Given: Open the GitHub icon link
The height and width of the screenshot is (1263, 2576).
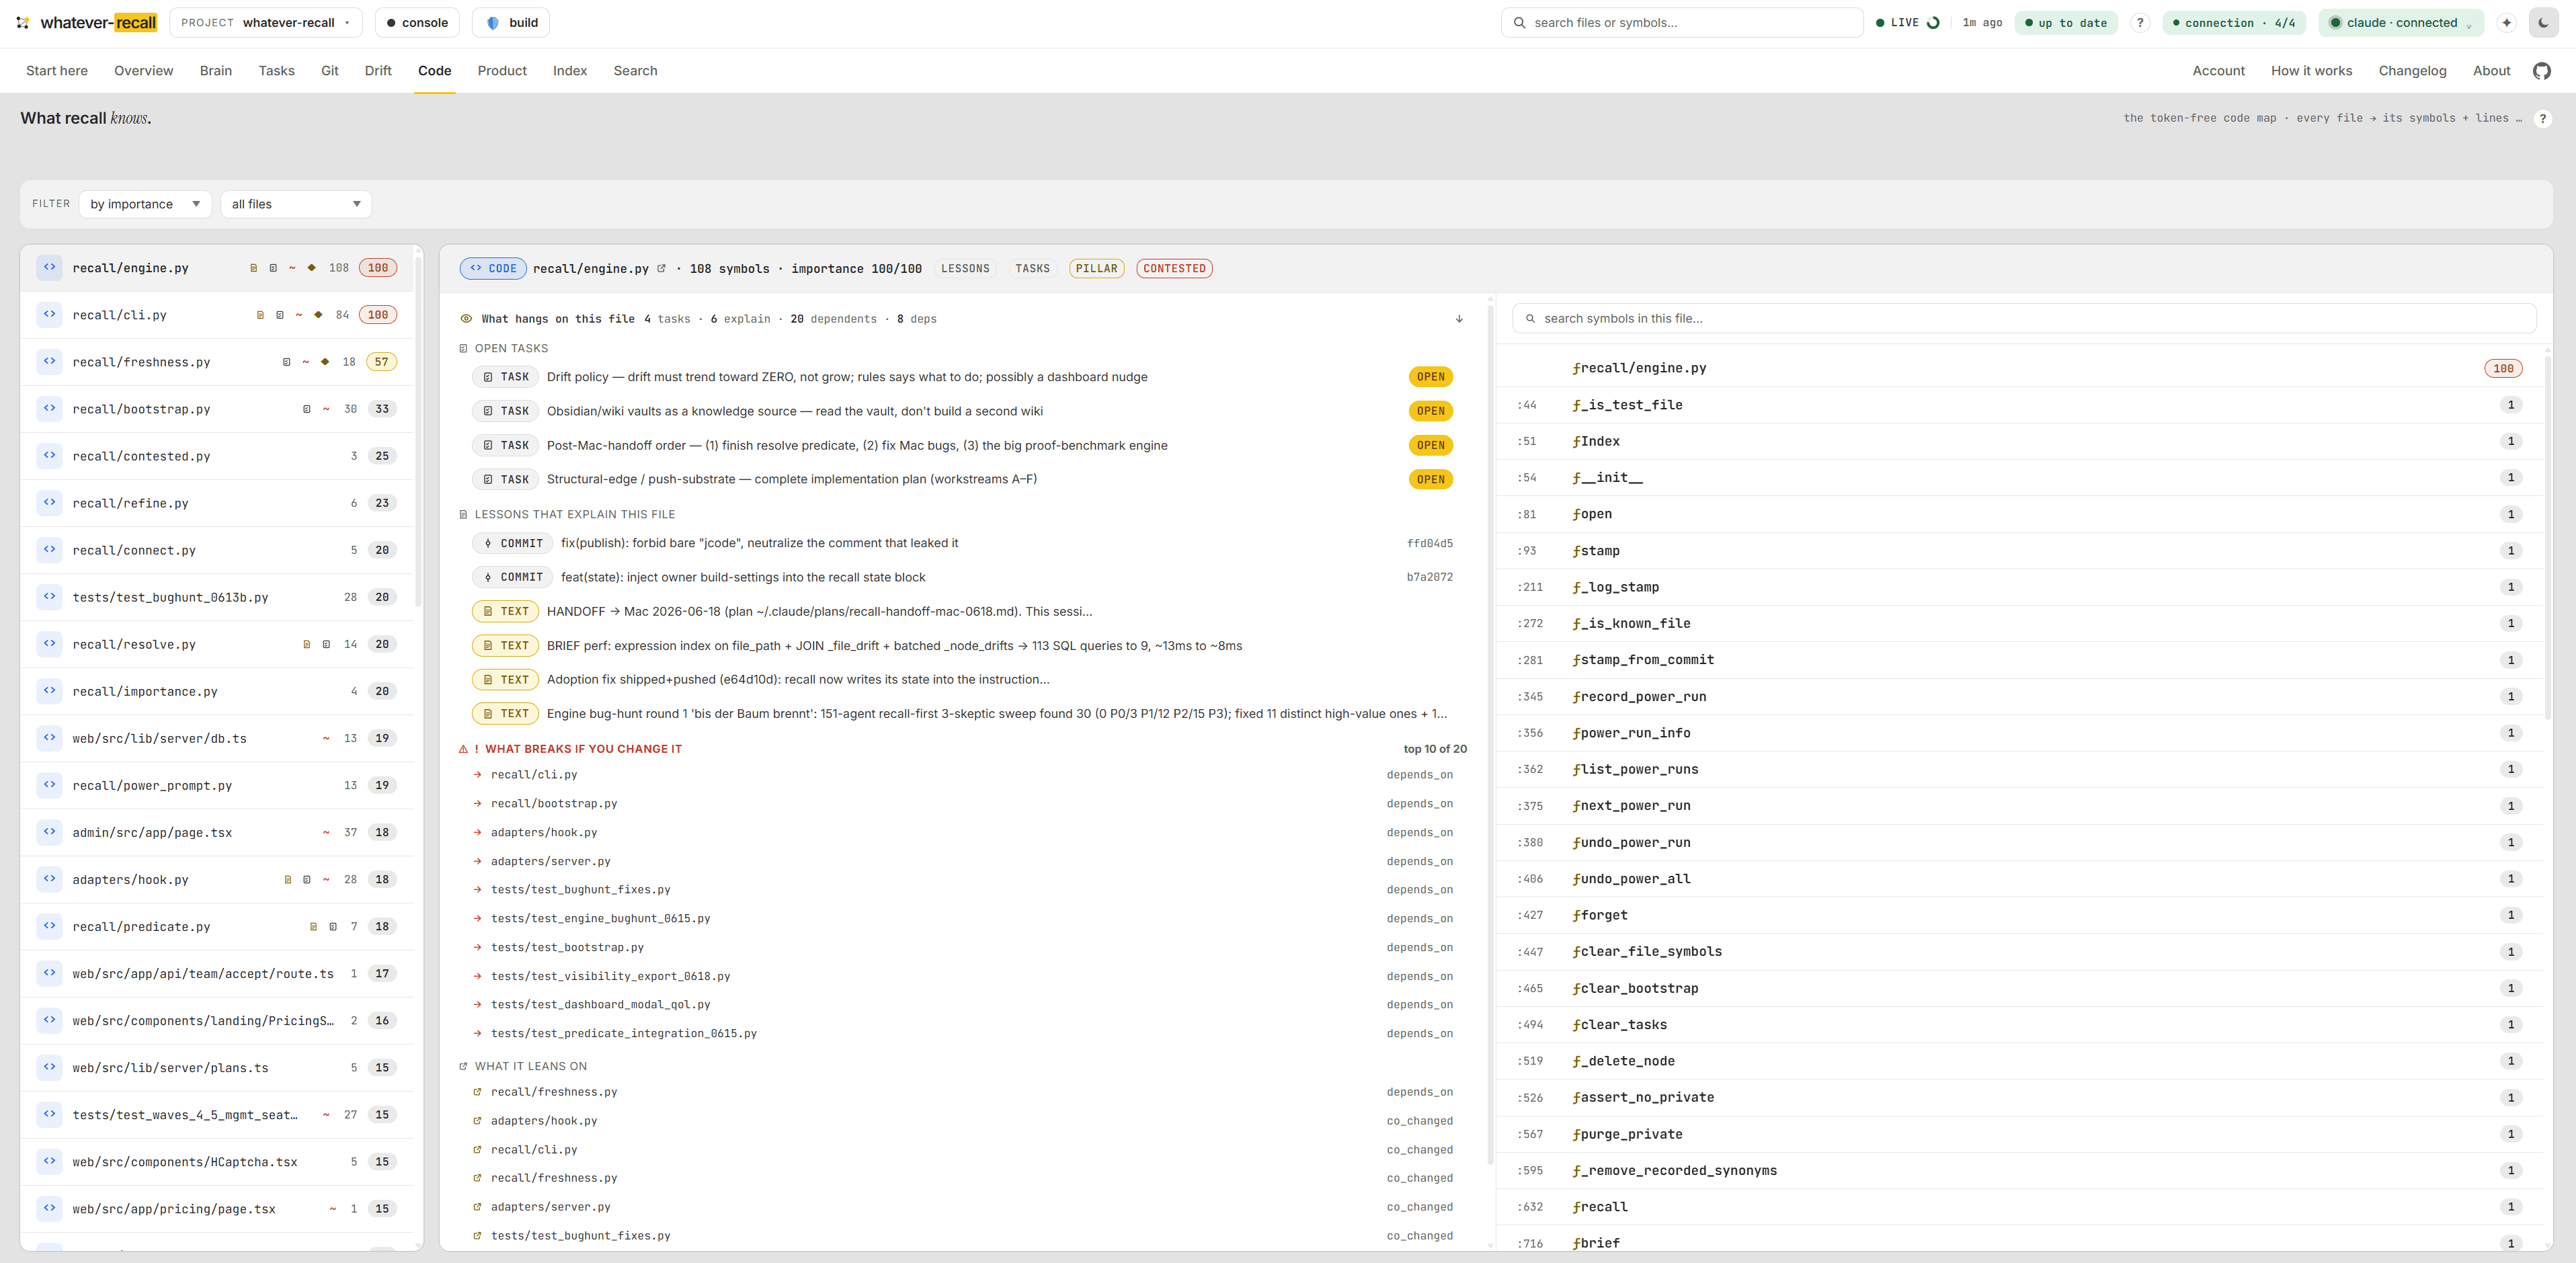Looking at the screenshot, I should click(2541, 71).
